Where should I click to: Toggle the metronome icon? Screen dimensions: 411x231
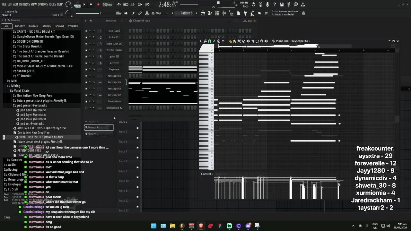click(x=119, y=4)
